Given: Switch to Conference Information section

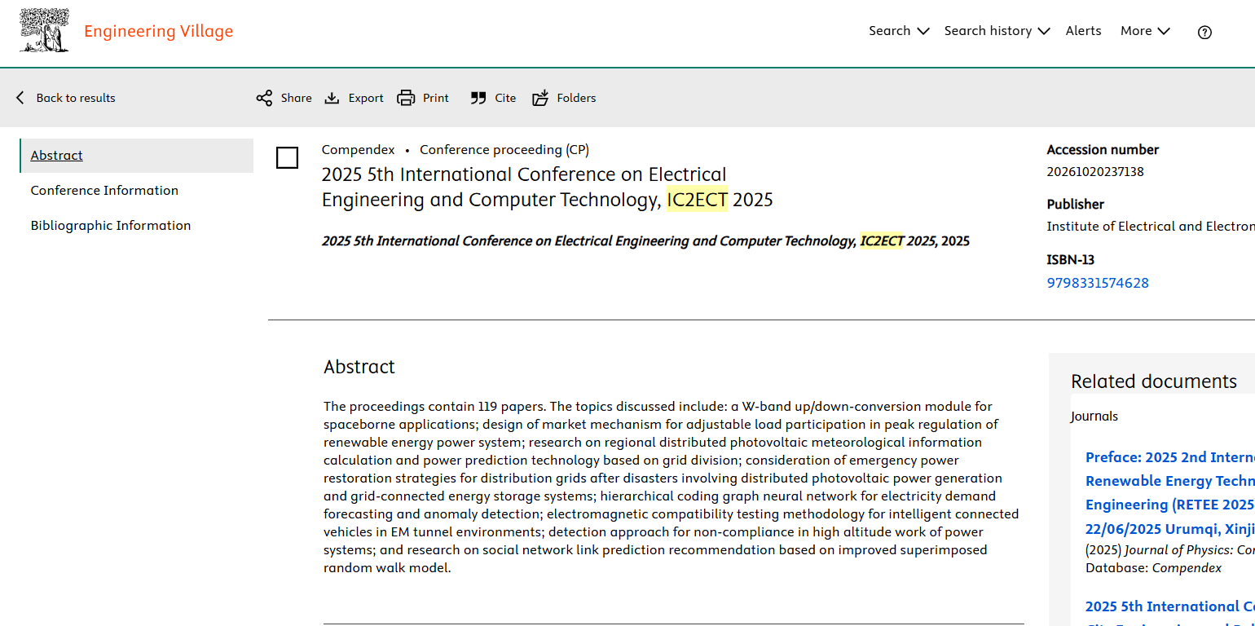Looking at the screenshot, I should [x=104, y=191].
